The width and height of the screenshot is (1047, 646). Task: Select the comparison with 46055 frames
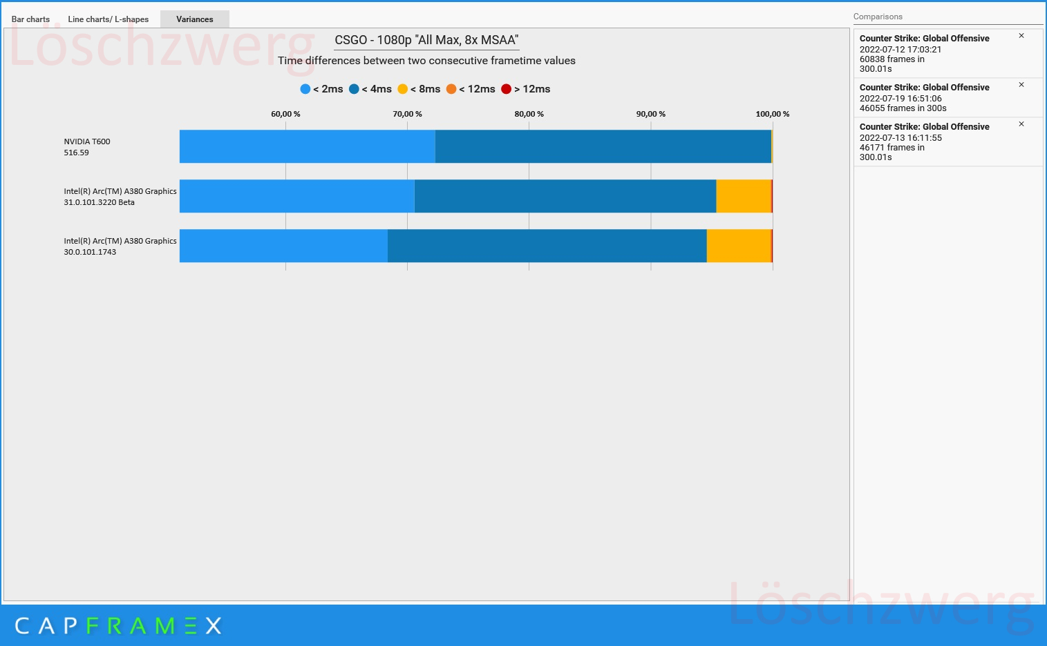(x=948, y=98)
